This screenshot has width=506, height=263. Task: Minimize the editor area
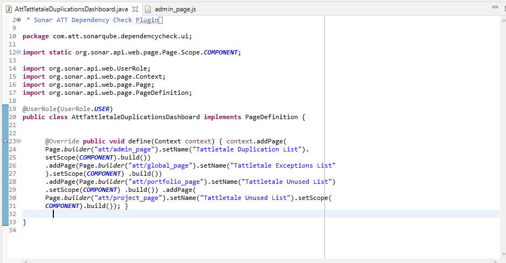[495, 7]
